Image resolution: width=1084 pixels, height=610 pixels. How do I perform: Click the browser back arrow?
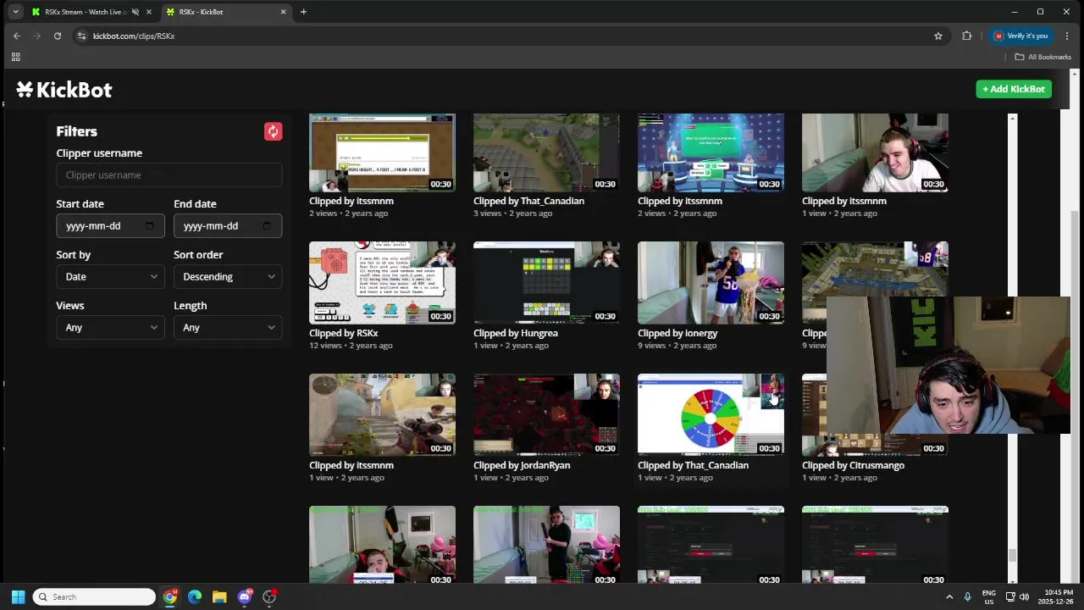pos(16,36)
